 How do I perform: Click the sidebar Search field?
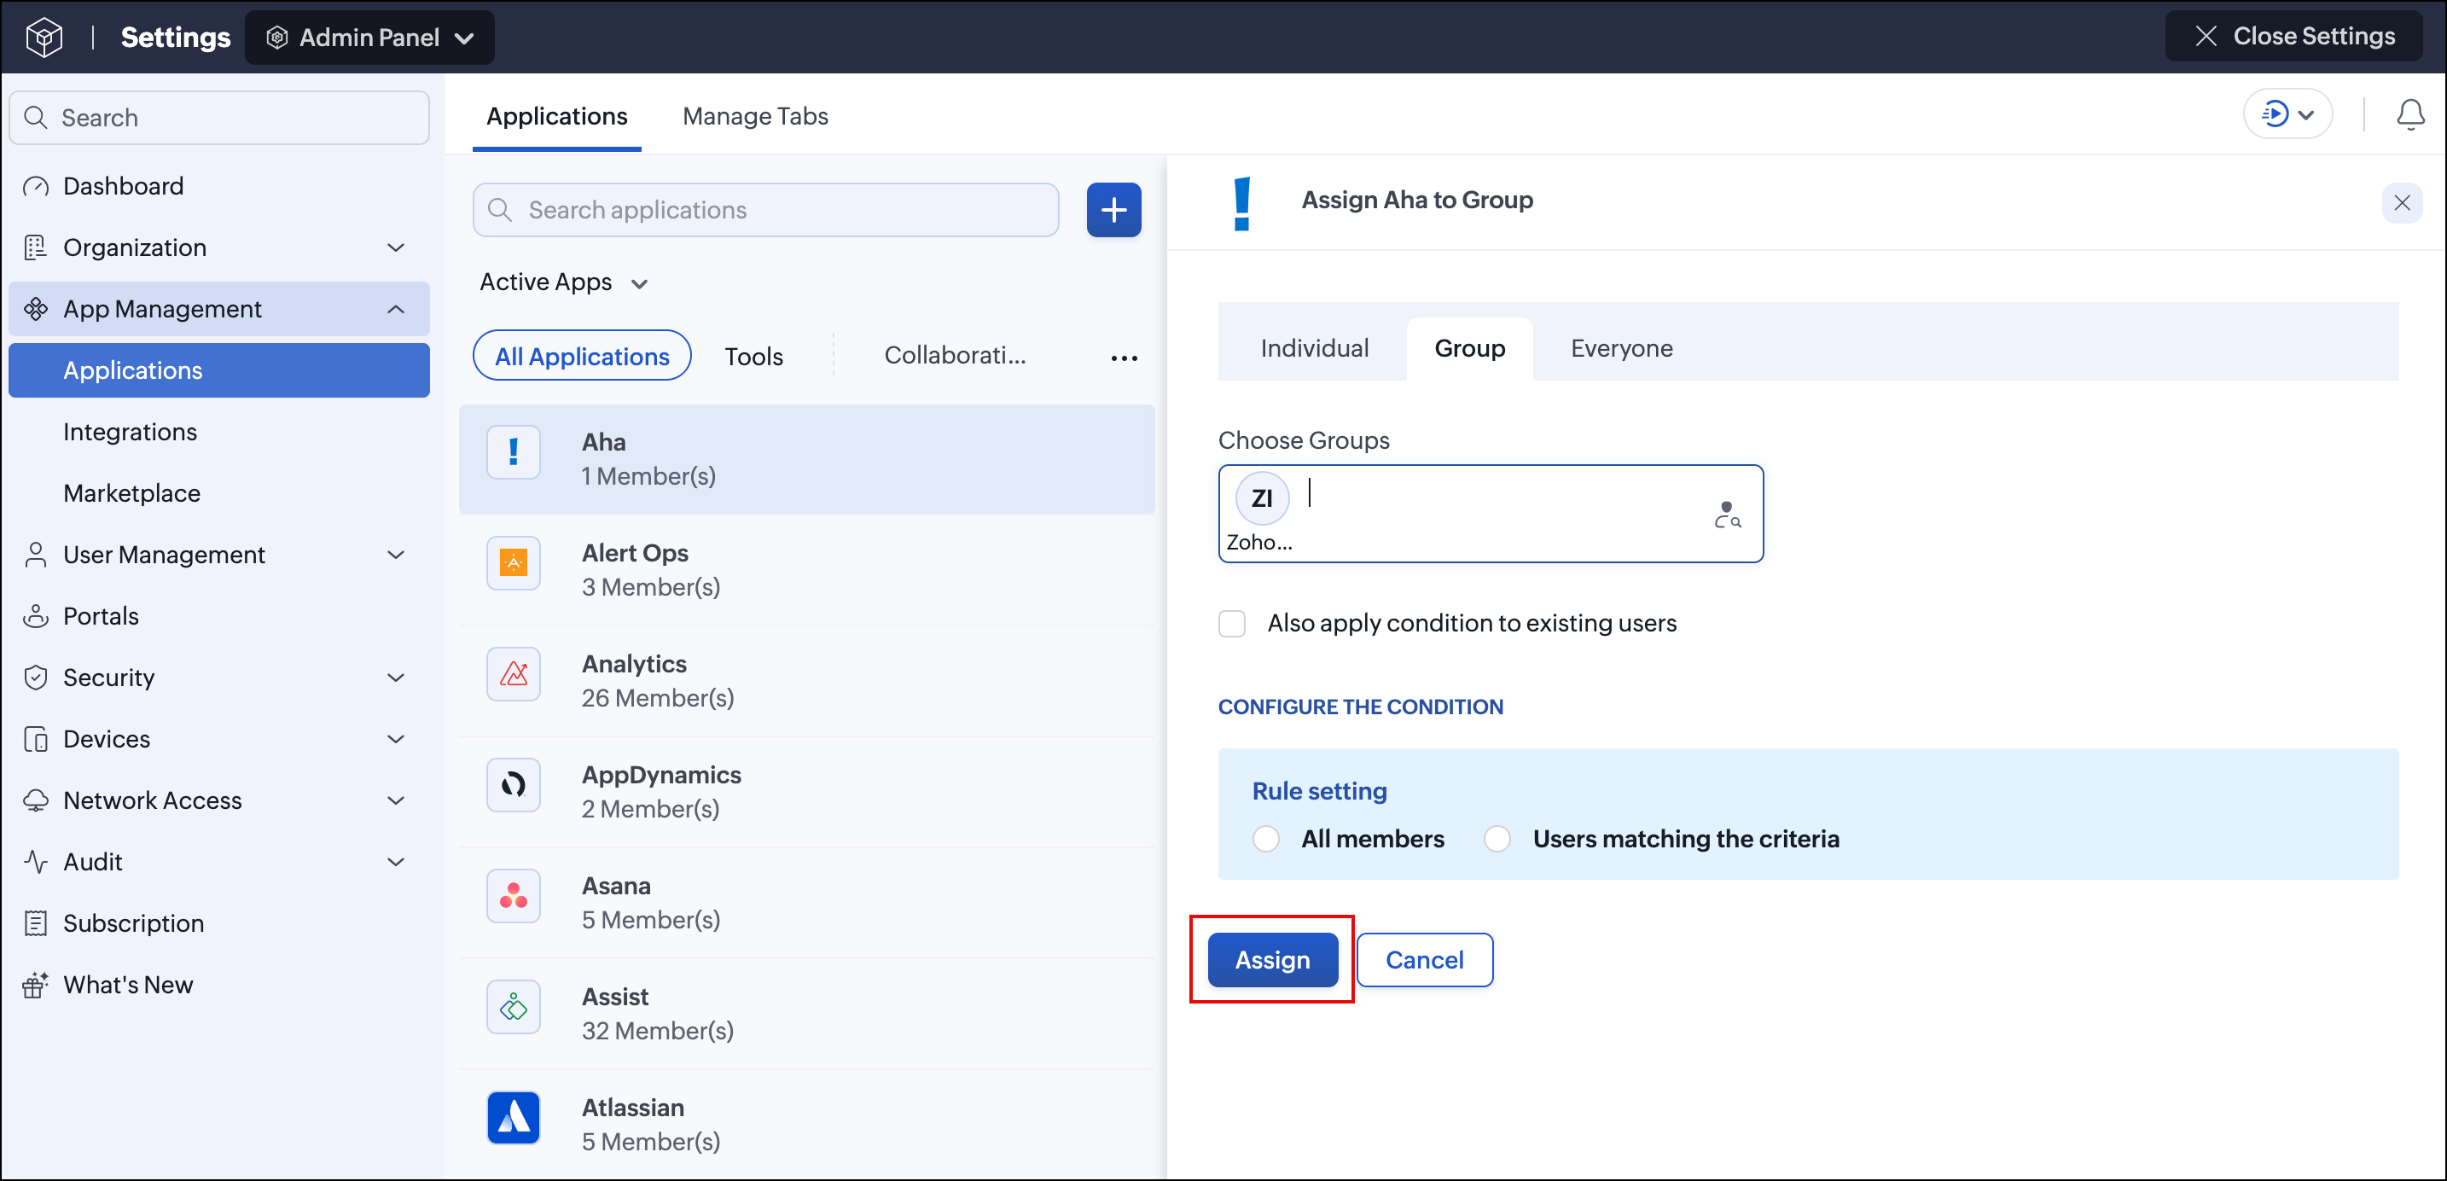pyautogui.click(x=219, y=118)
